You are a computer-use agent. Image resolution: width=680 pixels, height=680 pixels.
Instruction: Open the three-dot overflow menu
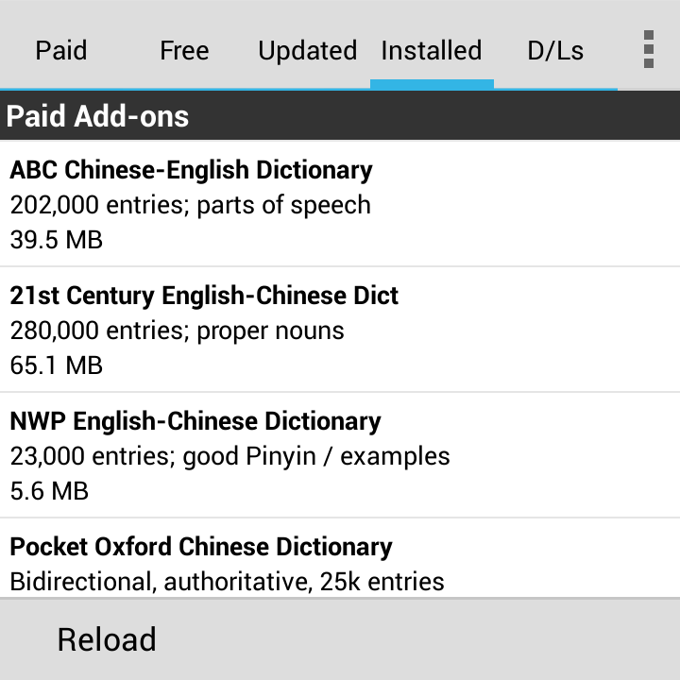pos(648,49)
